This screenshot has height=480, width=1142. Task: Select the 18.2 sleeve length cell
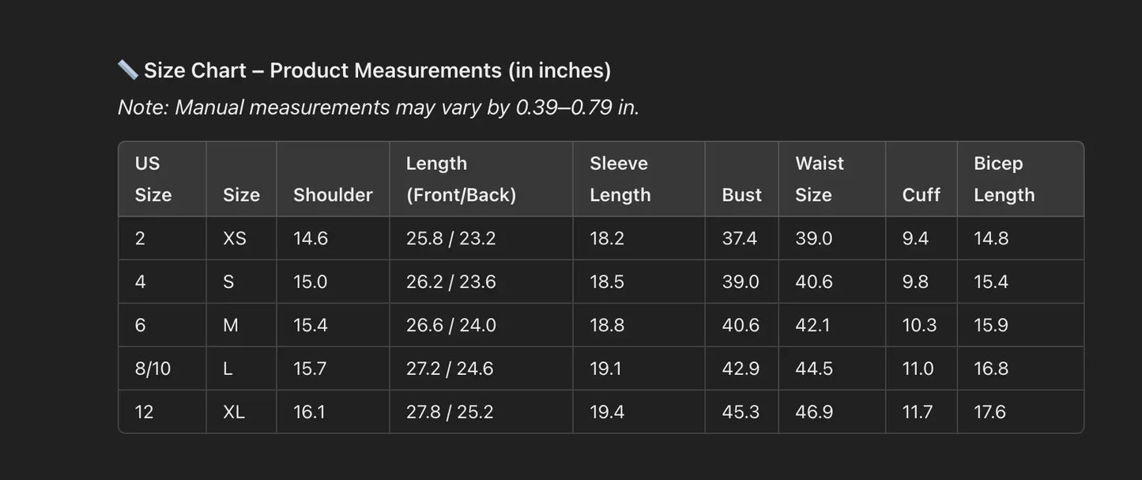pyautogui.click(x=607, y=238)
